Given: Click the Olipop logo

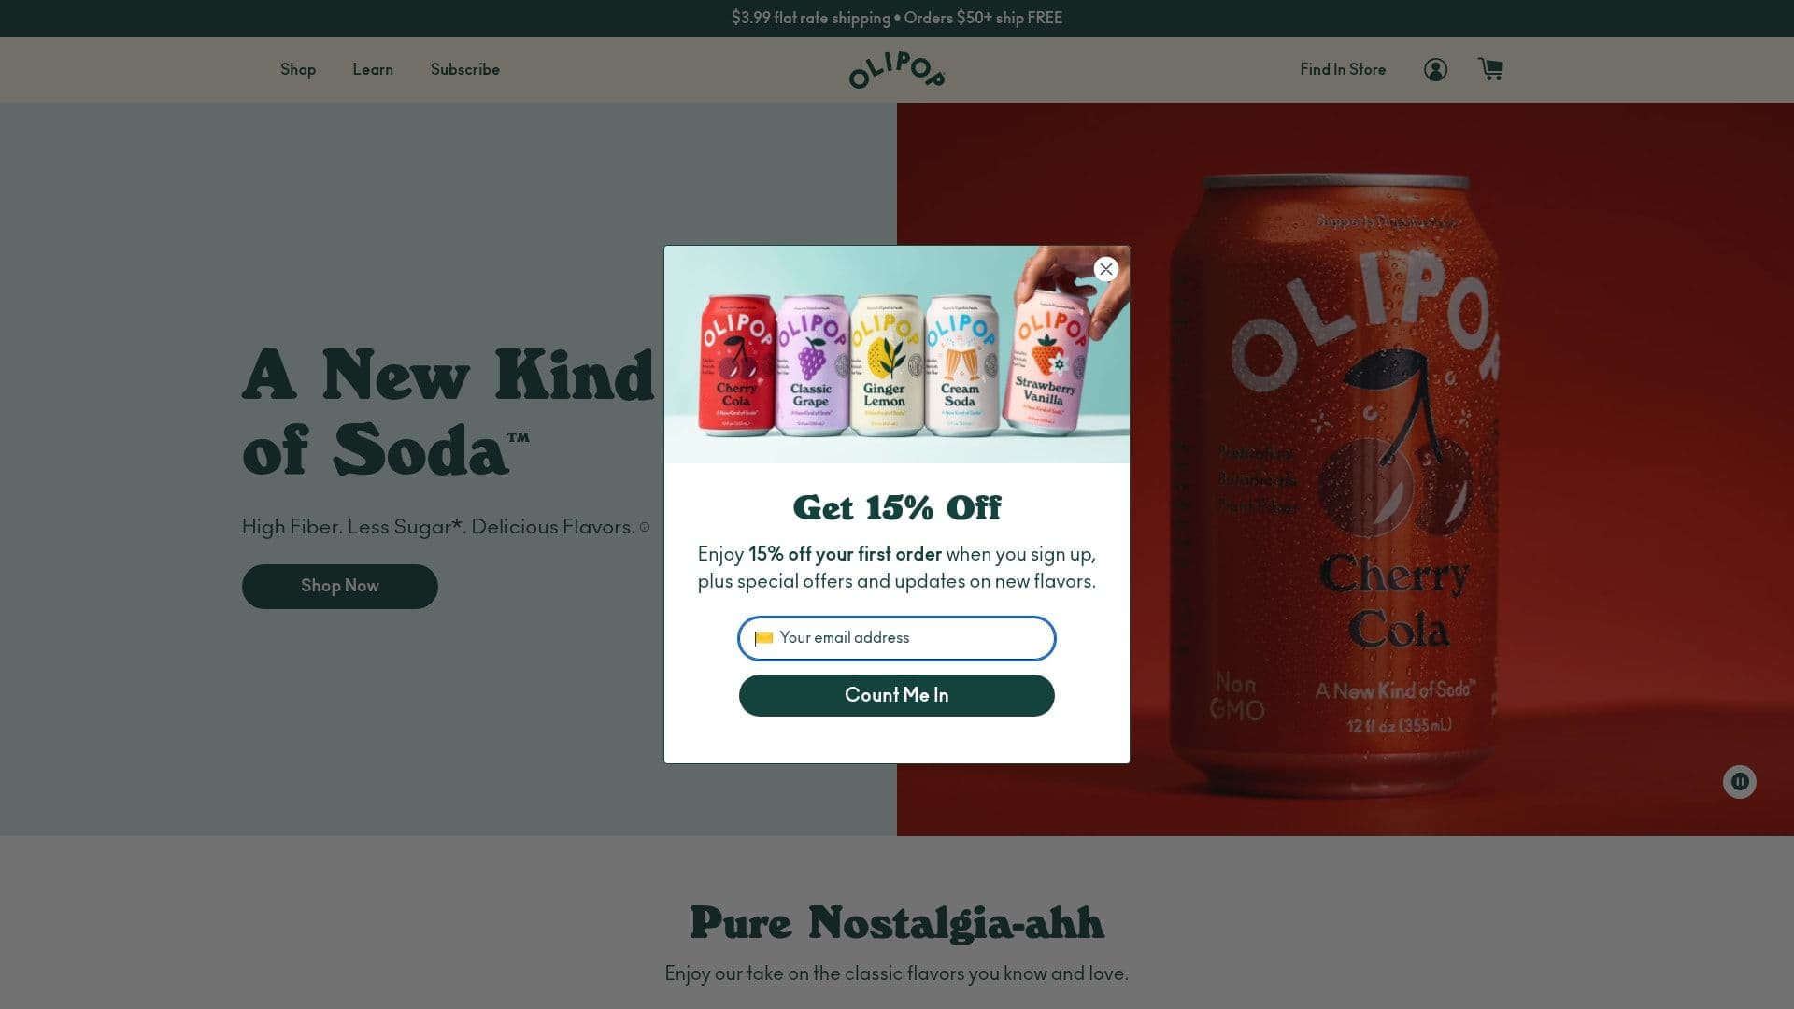Looking at the screenshot, I should [x=897, y=70].
